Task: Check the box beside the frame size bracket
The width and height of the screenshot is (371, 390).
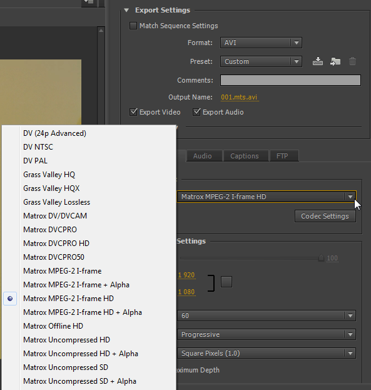Action: pyautogui.click(x=226, y=282)
